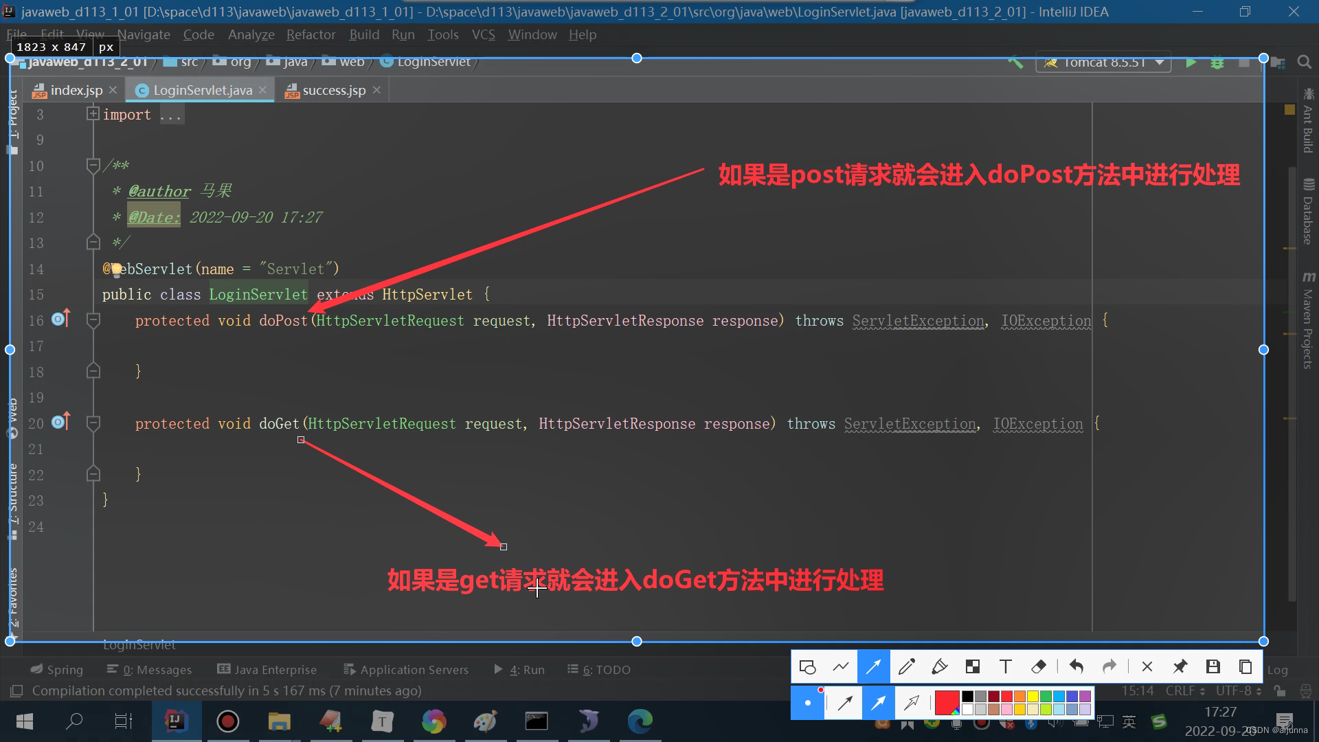Open the Build menu
This screenshot has width=1319, height=742.
[x=364, y=34]
